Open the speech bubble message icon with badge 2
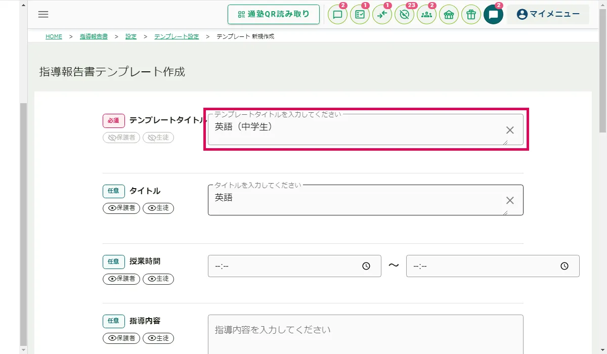 pos(338,15)
